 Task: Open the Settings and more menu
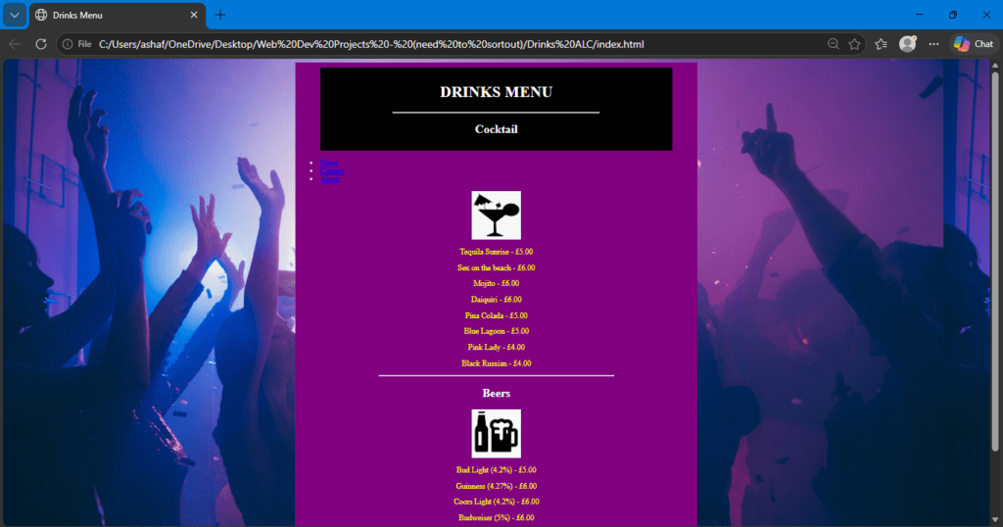(933, 44)
